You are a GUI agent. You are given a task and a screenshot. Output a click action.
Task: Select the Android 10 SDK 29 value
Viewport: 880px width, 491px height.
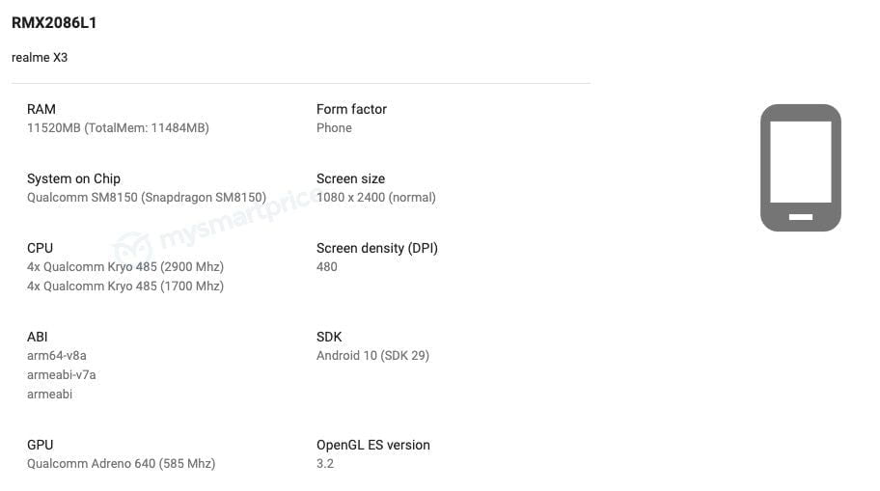click(372, 355)
